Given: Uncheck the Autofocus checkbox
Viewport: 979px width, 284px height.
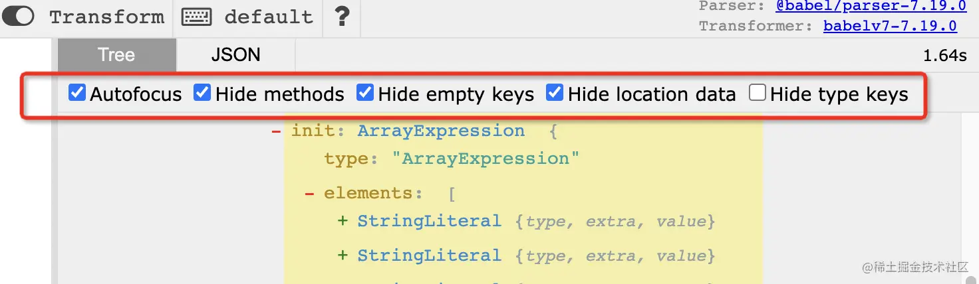Looking at the screenshot, I should 77,93.
